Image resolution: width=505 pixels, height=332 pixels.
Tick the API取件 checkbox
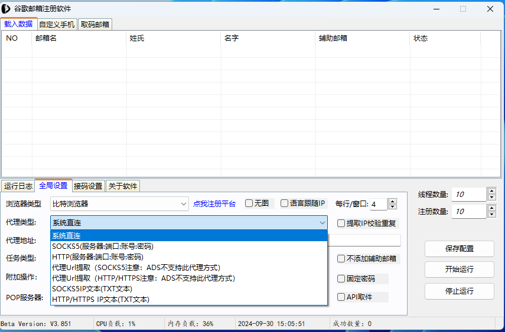tap(341, 297)
